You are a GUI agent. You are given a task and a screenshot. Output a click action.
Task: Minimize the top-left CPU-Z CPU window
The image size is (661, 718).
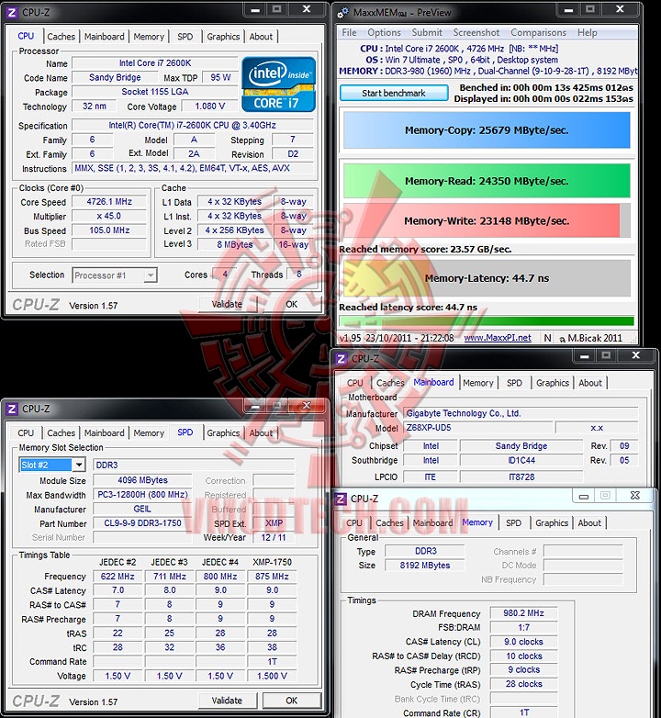coord(255,9)
